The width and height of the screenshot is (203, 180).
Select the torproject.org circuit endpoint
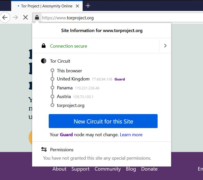point(71,105)
